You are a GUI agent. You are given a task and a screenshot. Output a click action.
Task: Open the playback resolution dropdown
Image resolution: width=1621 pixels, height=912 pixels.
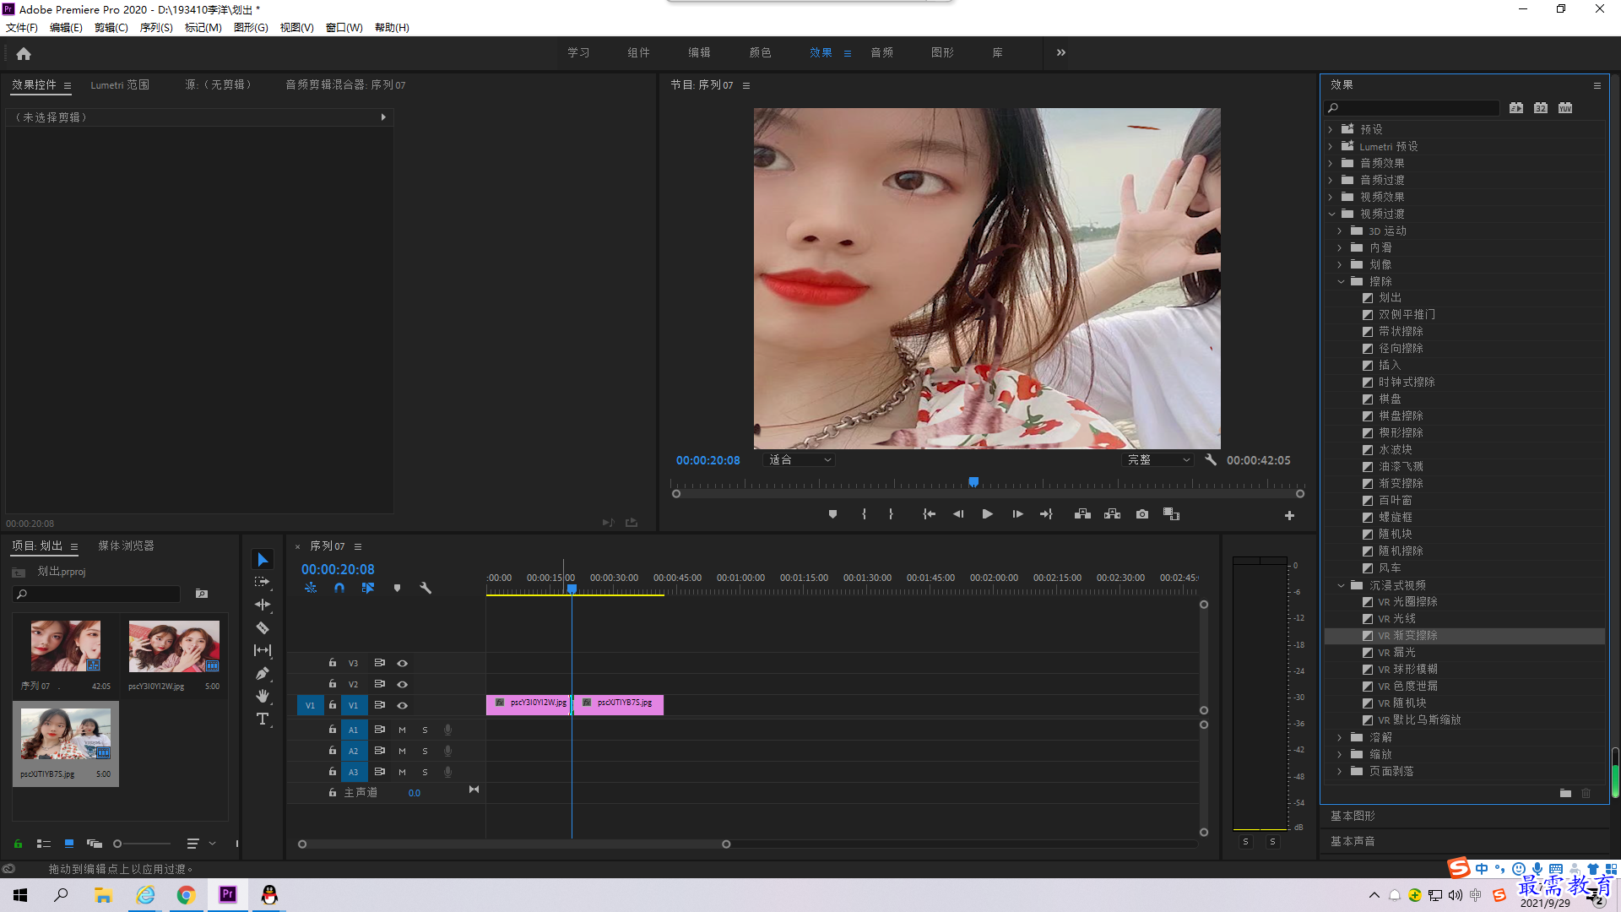tap(1157, 459)
